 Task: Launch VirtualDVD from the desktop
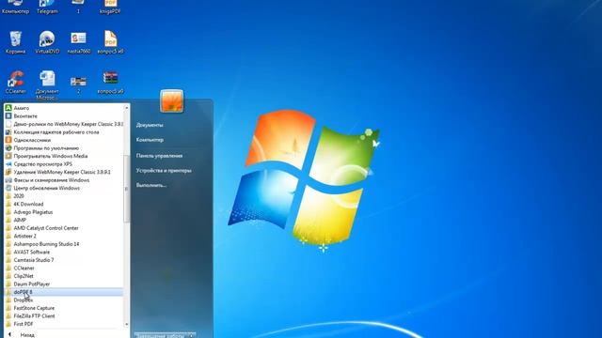coord(47,42)
